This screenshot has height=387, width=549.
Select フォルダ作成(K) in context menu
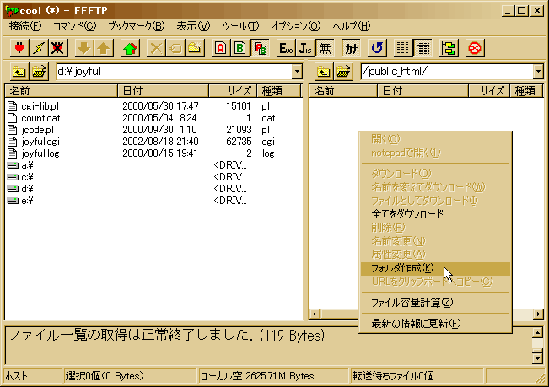tap(402, 268)
